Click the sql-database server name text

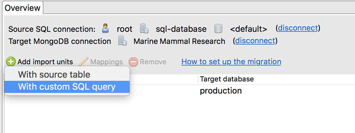pyautogui.click(x=181, y=29)
